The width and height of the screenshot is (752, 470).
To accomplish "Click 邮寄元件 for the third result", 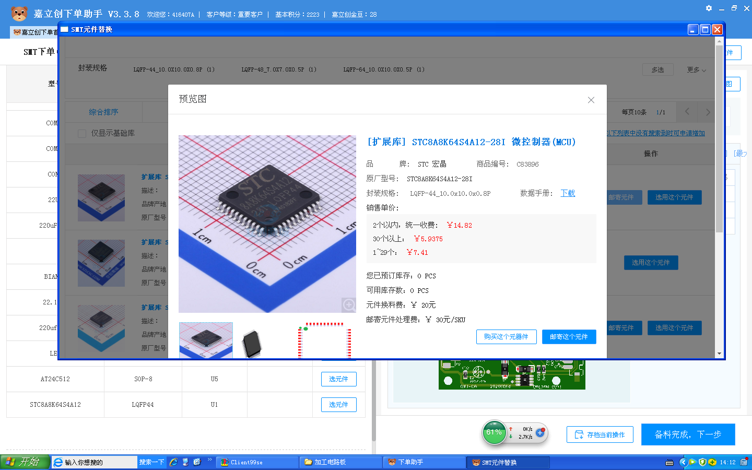I will click(624, 328).
